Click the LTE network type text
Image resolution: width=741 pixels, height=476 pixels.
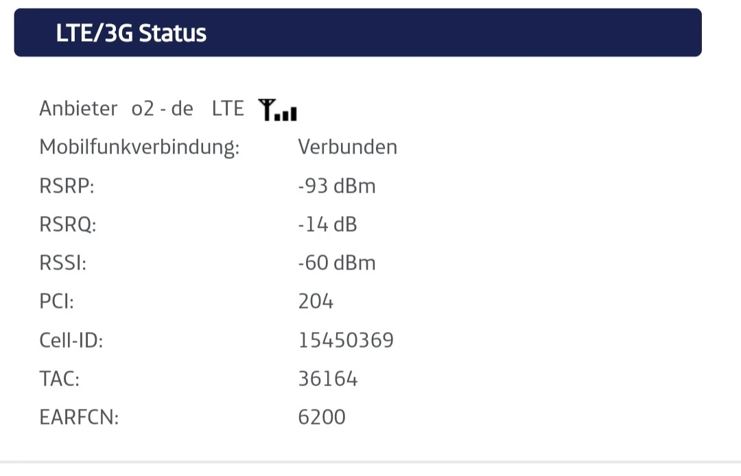click(228, 109)
